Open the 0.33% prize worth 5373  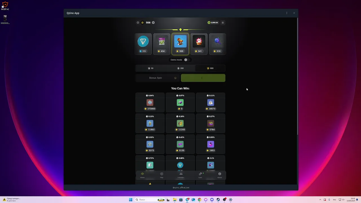[150, 144]
